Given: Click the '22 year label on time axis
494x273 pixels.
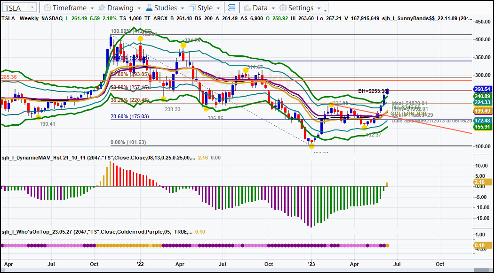Looking at the screenshot, I should (x=140, y=264).
